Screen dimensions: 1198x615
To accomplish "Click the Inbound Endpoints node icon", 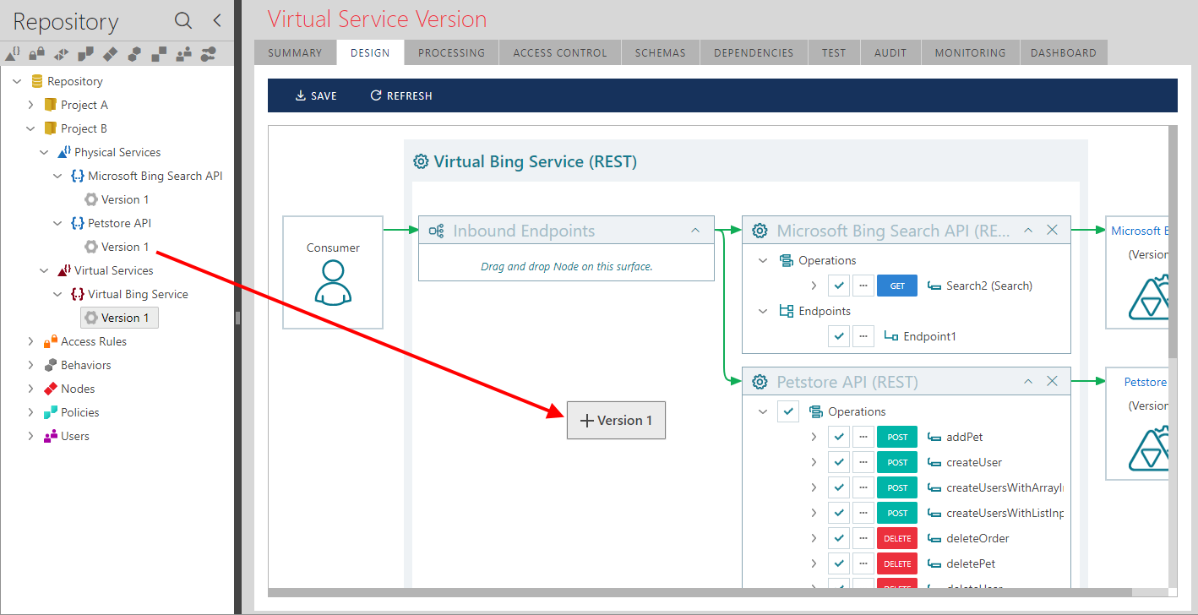I will [x=436, y=231].
